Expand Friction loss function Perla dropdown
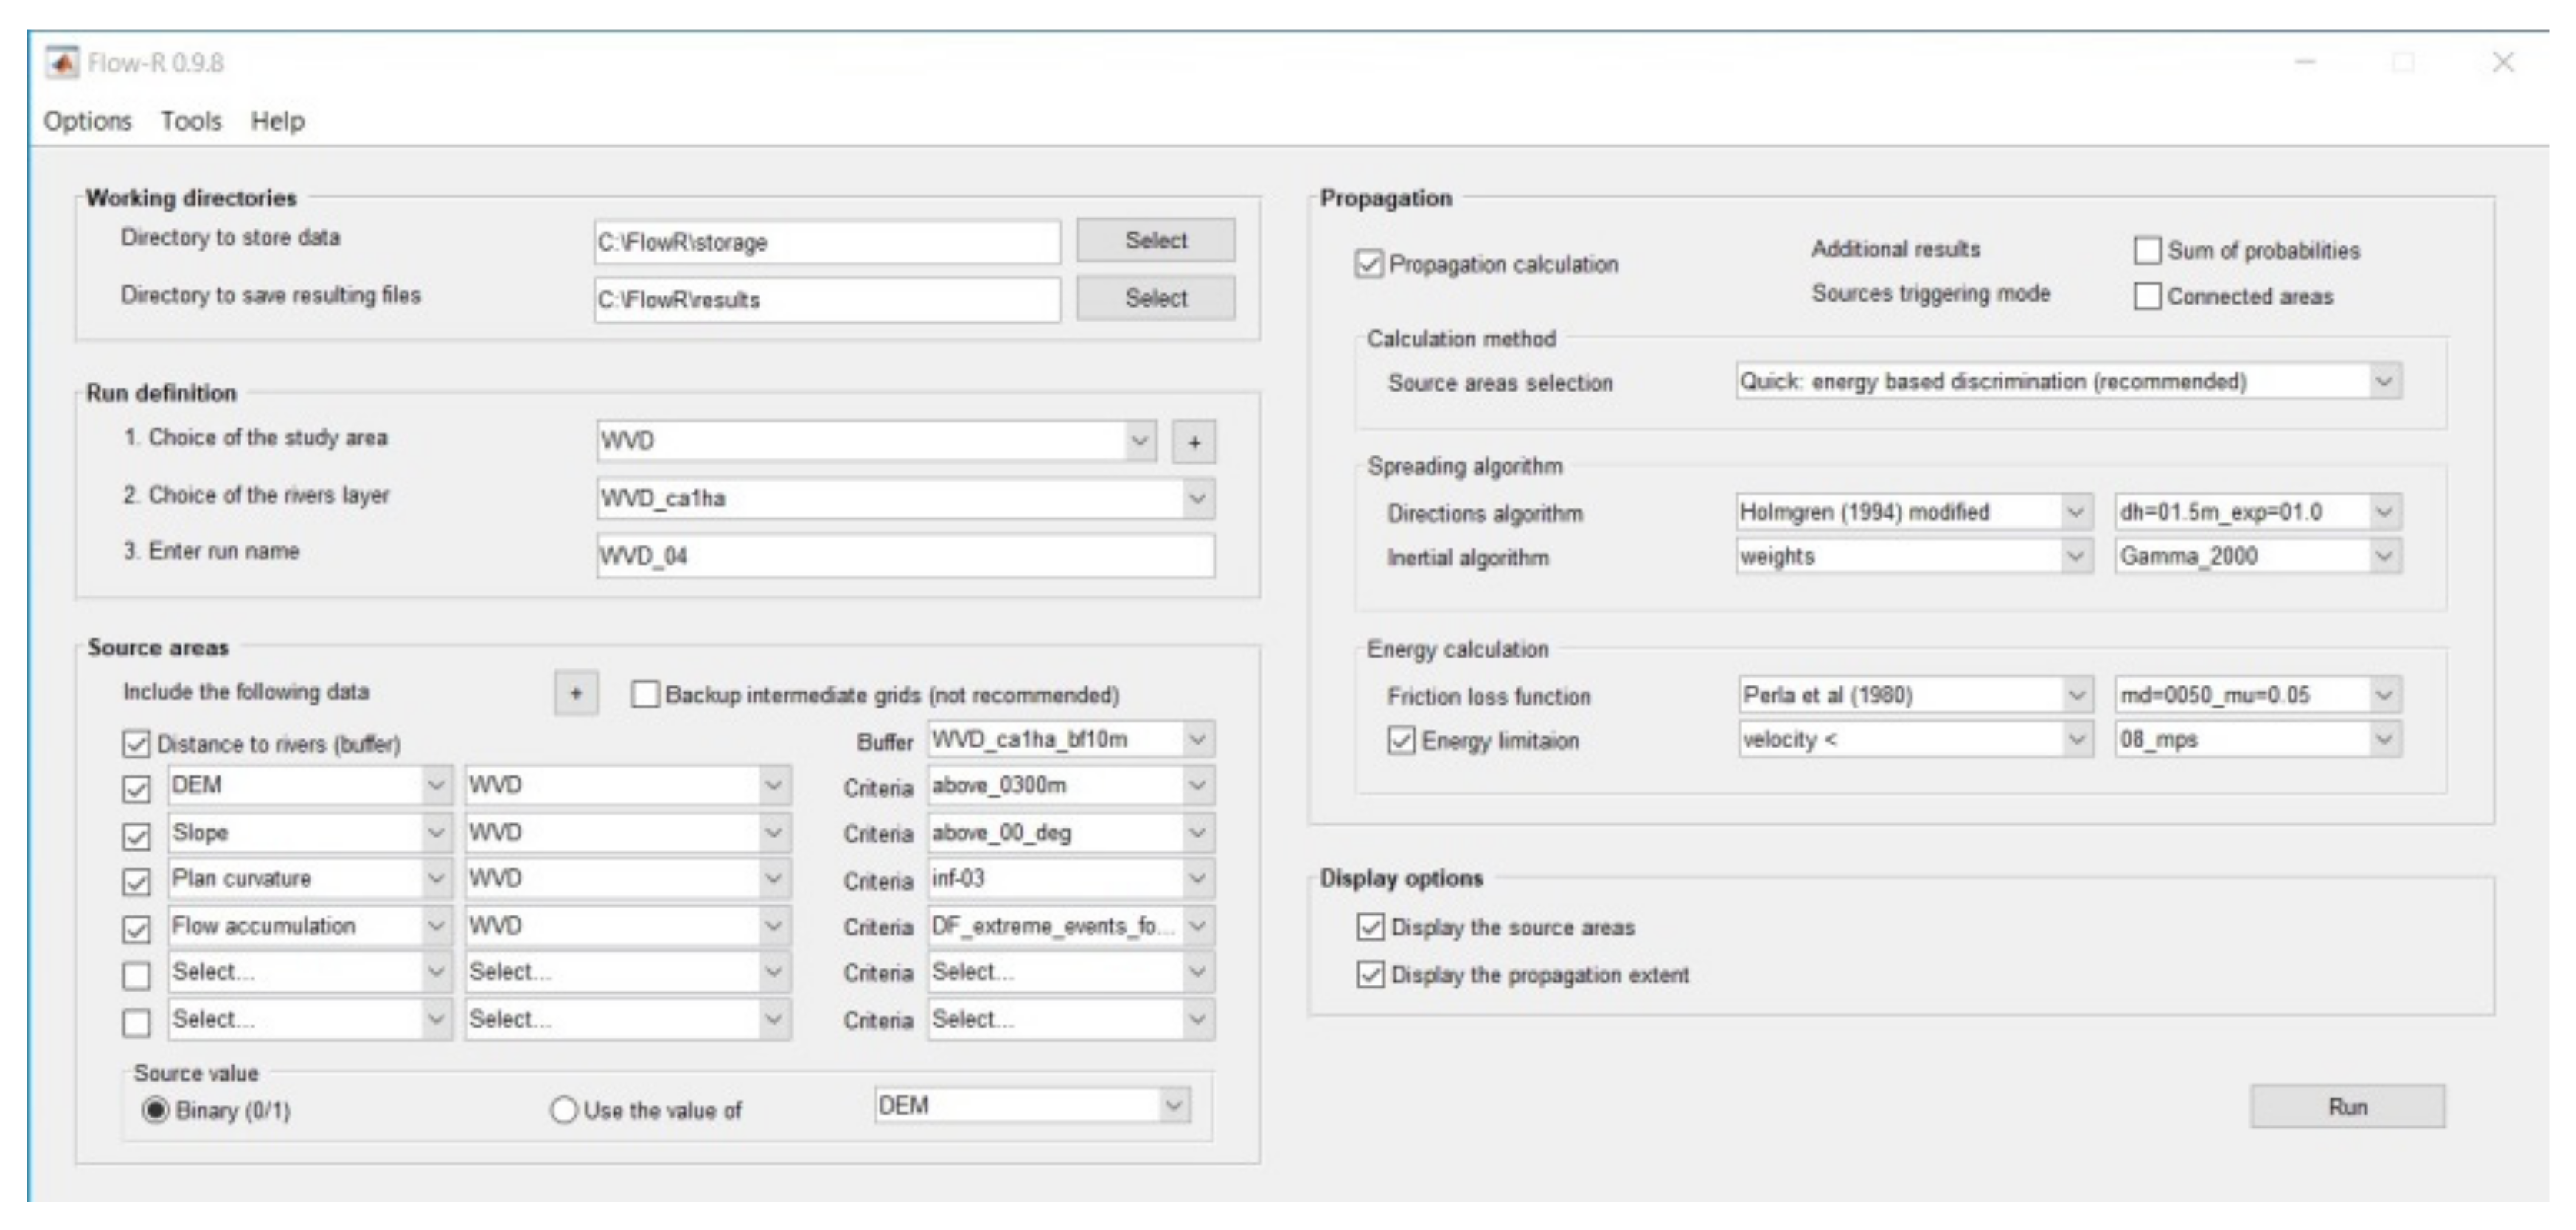Image resolution: width=2576 pixels, height=1230 pixels. tap(2076, 695)
